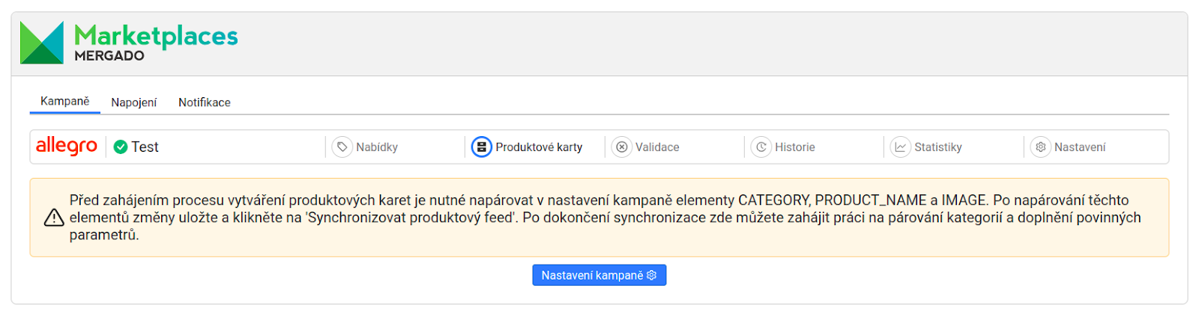Switch to the Kampaně tab

tap(65, 101)
